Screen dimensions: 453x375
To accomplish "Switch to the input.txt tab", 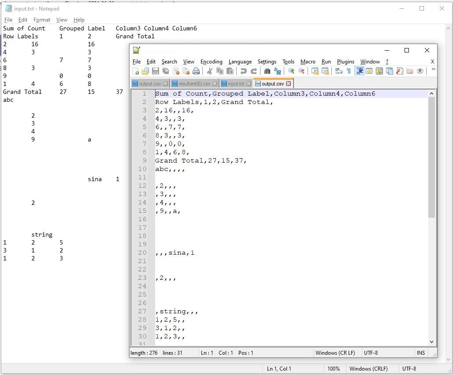I will (x=236, y=83).
